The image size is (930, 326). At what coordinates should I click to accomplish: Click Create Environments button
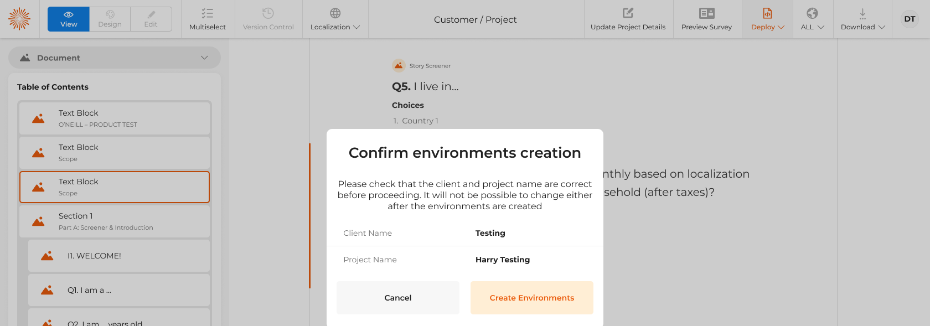click(x=531, y=298)
